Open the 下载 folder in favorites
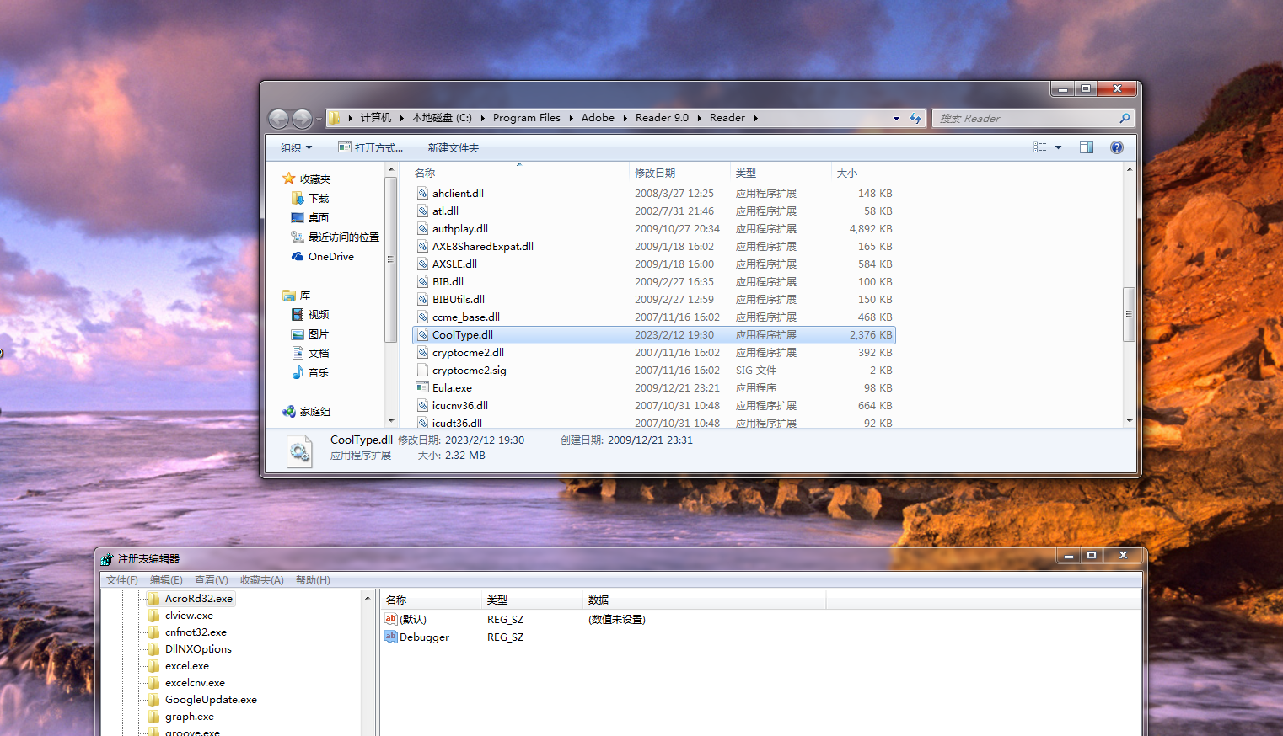1283x736 pixels. pyautogui.click(x=298, y=199)
